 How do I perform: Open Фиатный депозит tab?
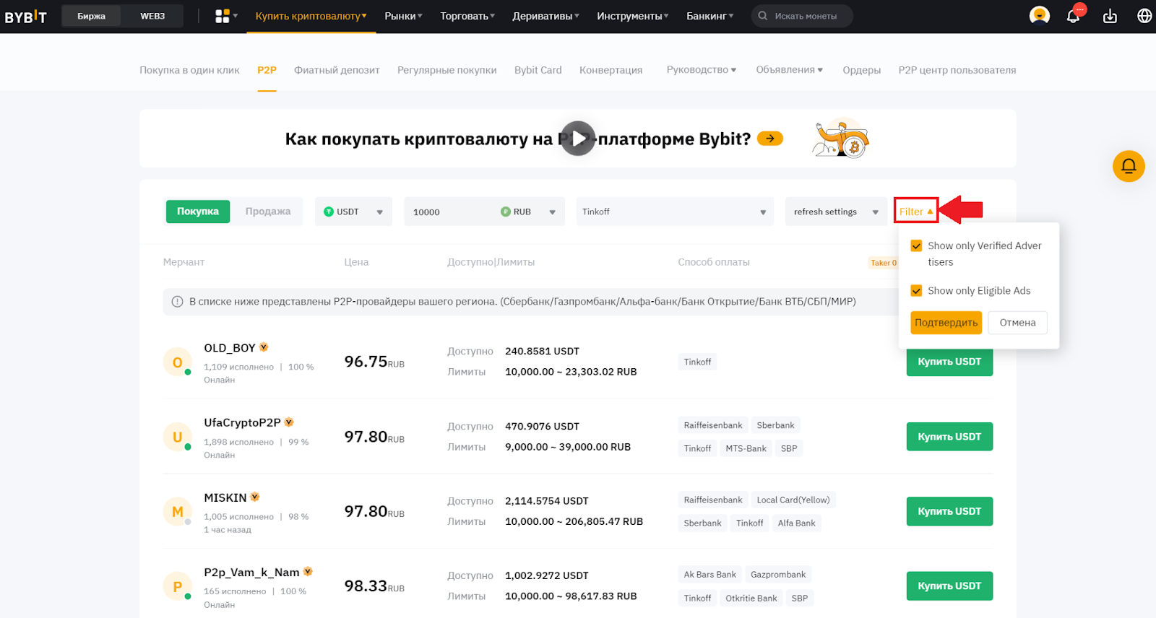pyautogui.click(x=337, y=70)
